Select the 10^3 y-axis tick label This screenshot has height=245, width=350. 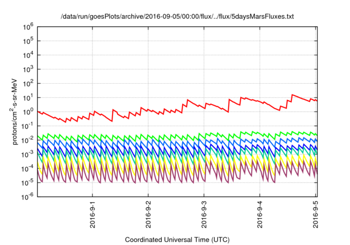tap(28, 69)
